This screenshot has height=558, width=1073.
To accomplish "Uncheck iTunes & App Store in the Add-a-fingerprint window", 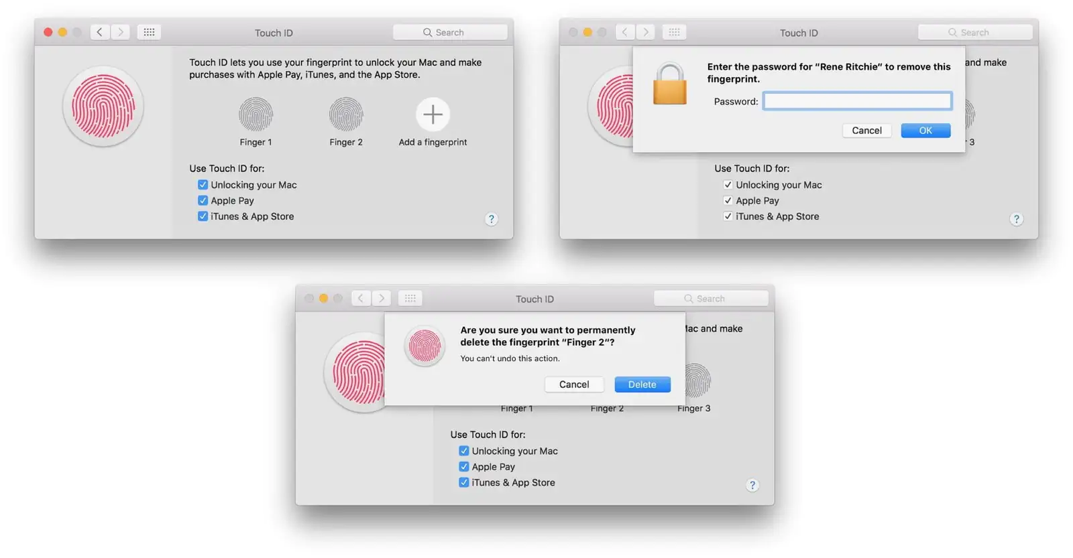I will pyautogui.click(x=203, y=216).
